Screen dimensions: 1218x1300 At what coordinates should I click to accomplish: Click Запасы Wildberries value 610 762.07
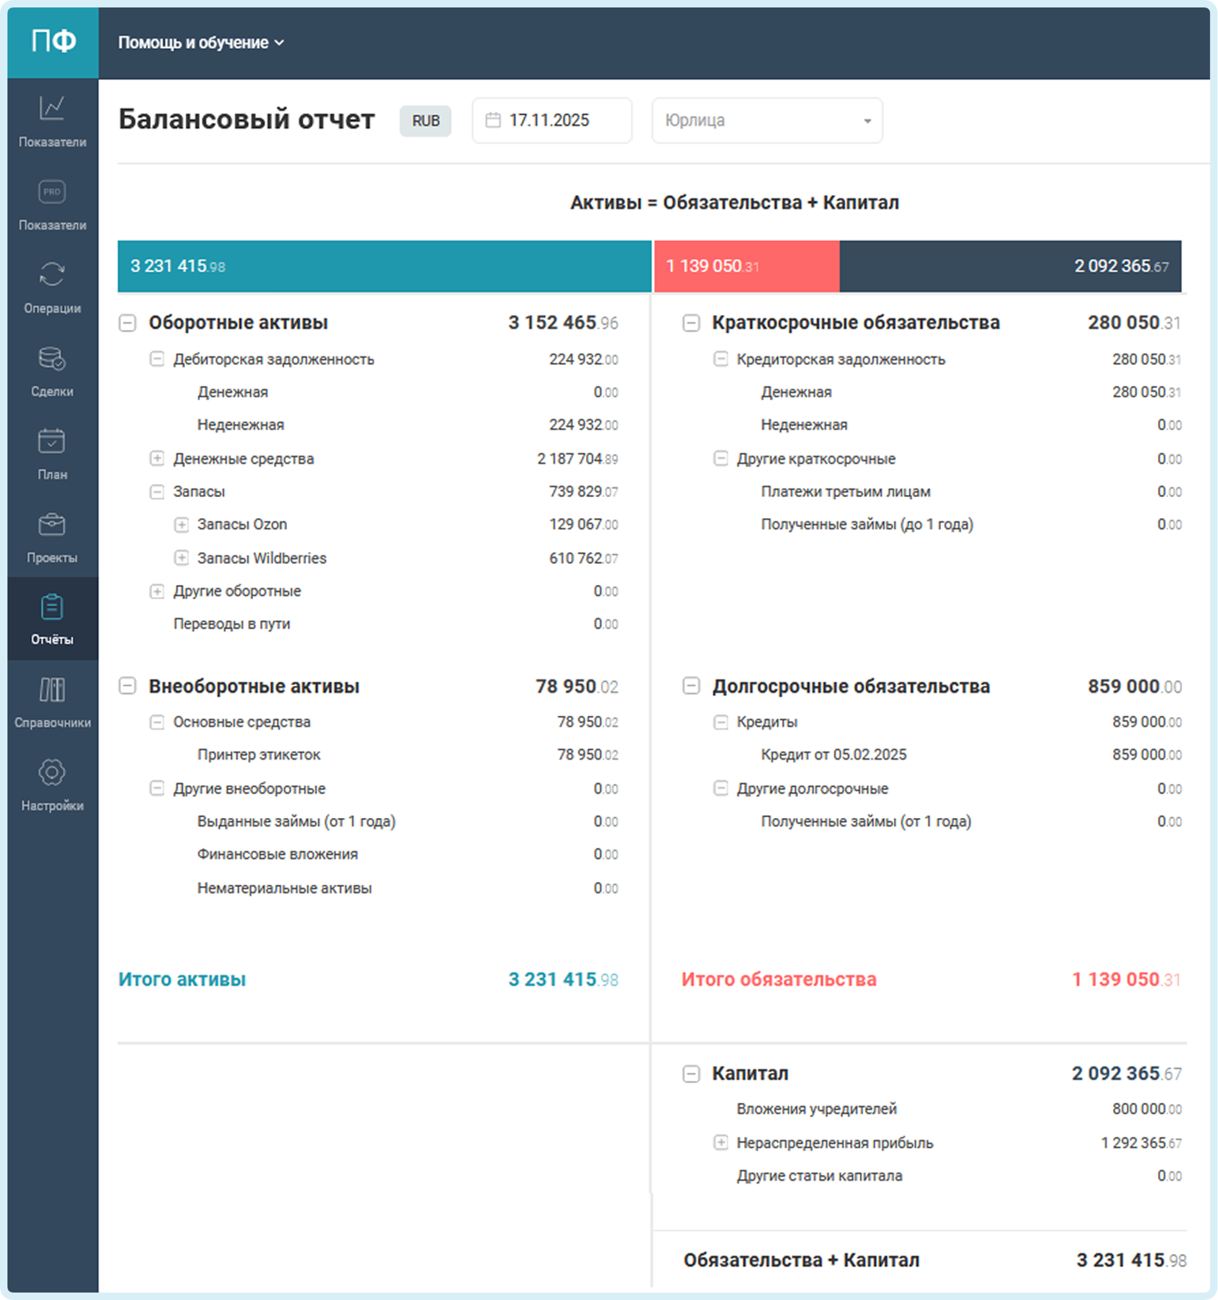click(584, 558)
